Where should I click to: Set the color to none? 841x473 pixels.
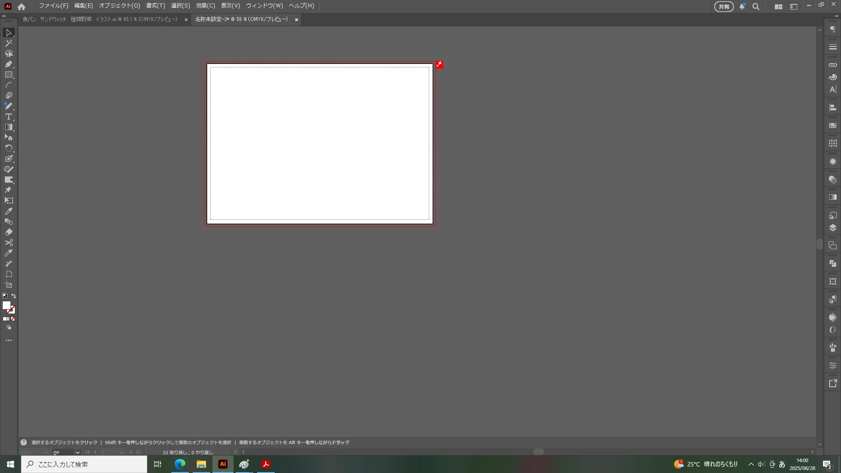click(x=13, y=319)
